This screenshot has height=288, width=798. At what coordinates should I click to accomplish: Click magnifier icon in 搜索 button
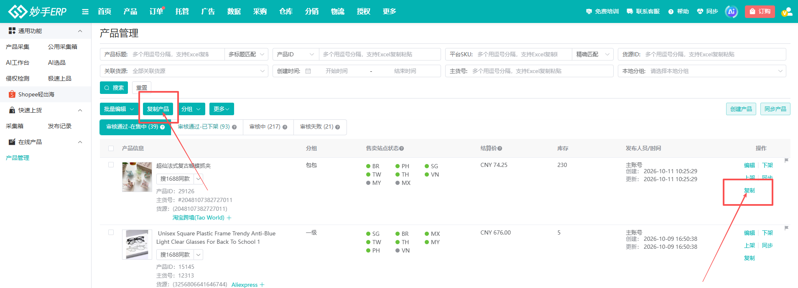[107, 88]
